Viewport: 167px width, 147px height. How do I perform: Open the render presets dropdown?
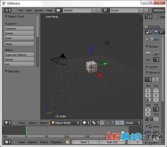click(x=148, y=80)
